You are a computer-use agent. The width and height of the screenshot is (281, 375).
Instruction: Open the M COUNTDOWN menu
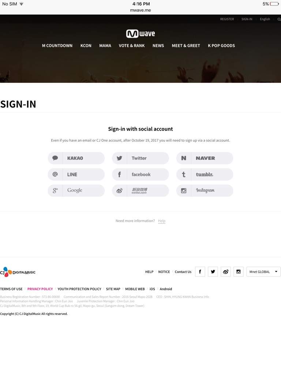[57, 45]
